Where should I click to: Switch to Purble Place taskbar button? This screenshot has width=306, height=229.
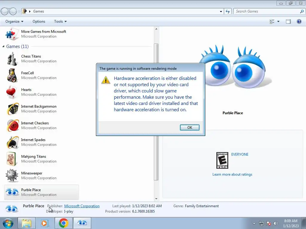point(82,223)
